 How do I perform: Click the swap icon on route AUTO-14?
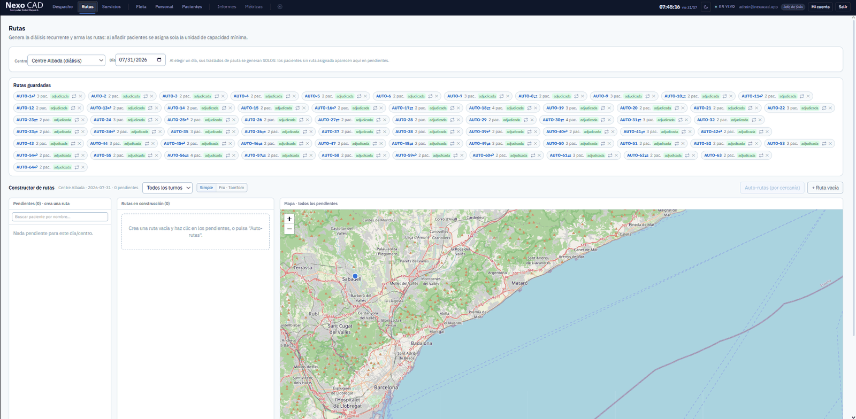tap(224, 108)
